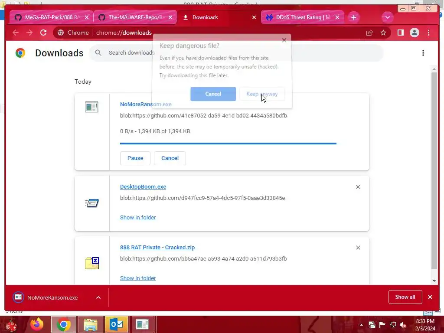
Task: Expand NoMoreRansom.exe shelf item options
Action: [x=98, y=297]
